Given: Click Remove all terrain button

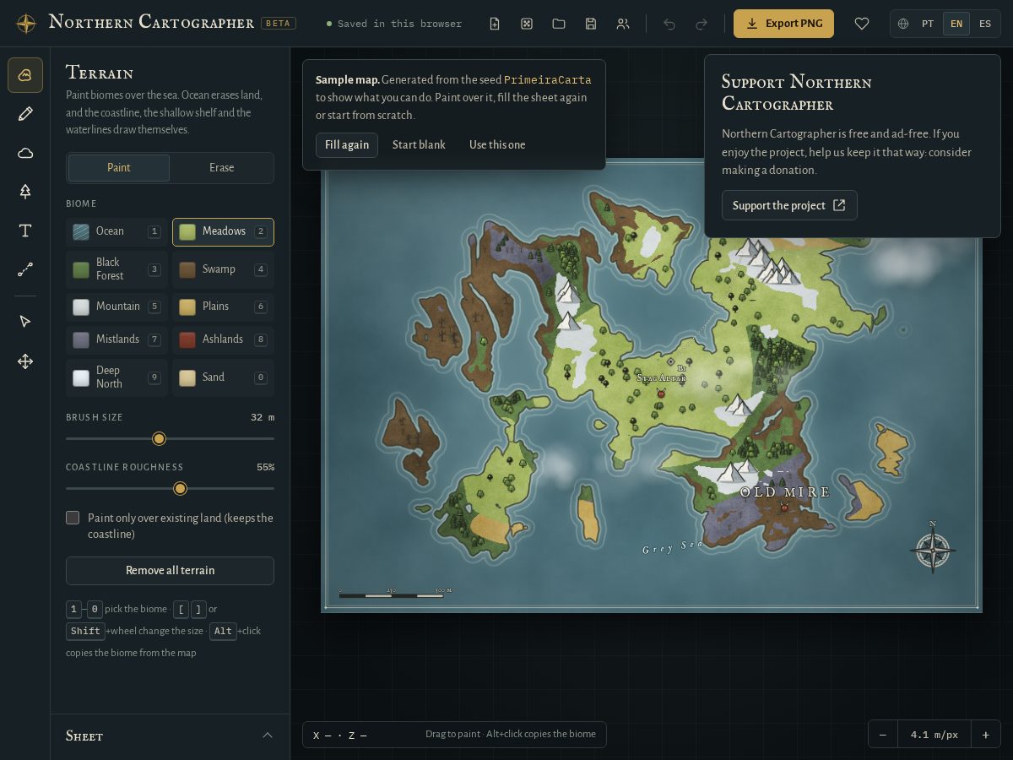Looking at the screenshot, I should (x=170, y=571).
